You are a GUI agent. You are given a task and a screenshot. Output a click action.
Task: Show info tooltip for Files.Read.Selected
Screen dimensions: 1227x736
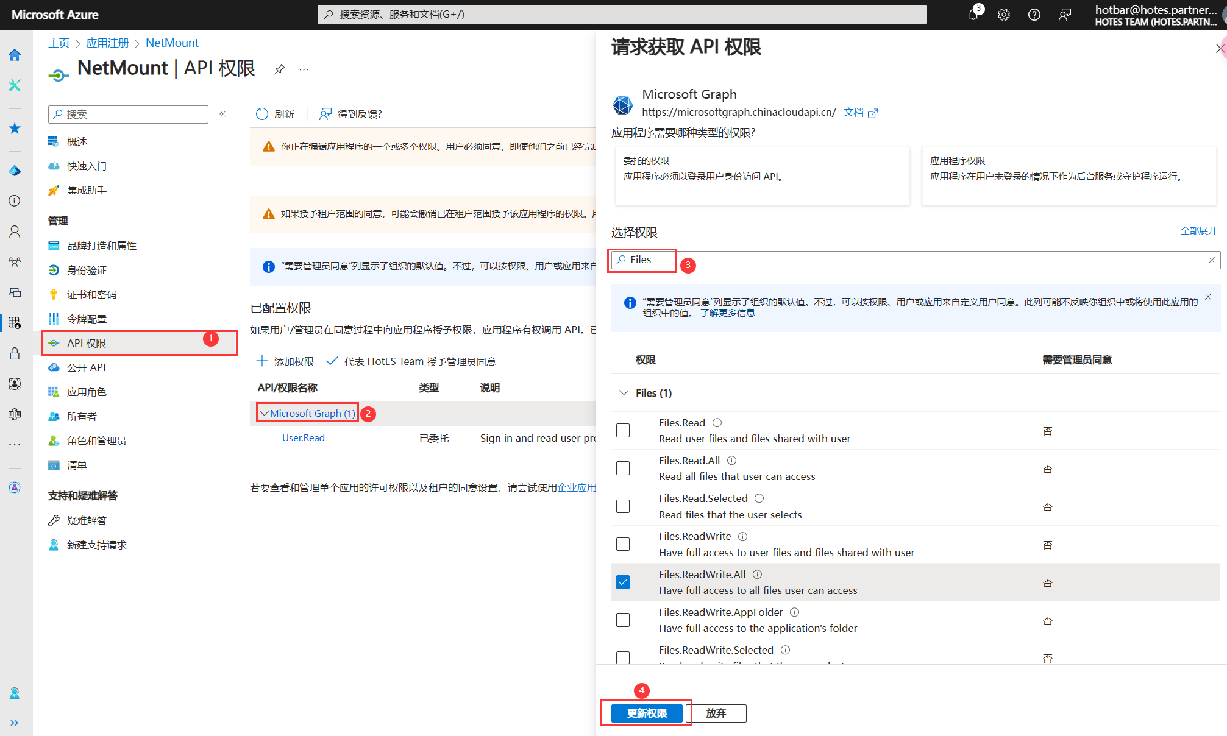click(759, 498)
